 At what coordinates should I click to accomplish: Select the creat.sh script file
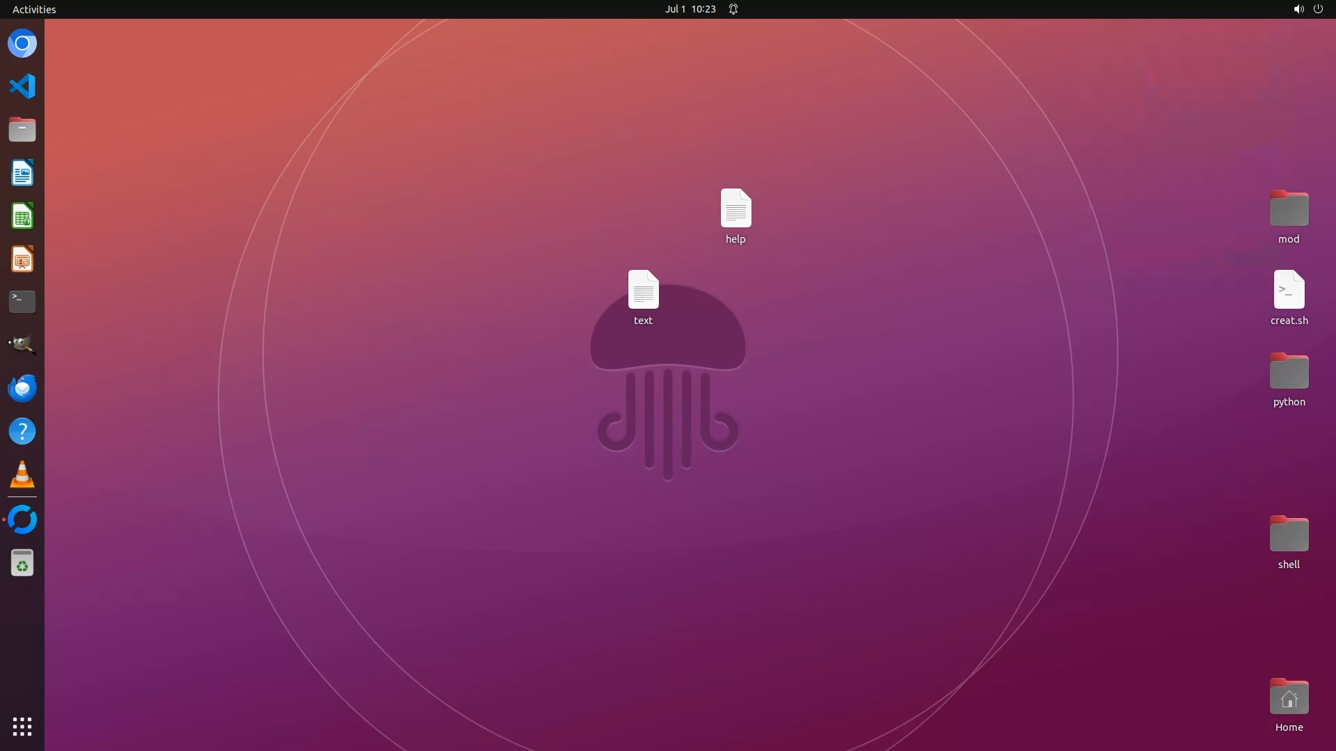tap(1289, 290)
